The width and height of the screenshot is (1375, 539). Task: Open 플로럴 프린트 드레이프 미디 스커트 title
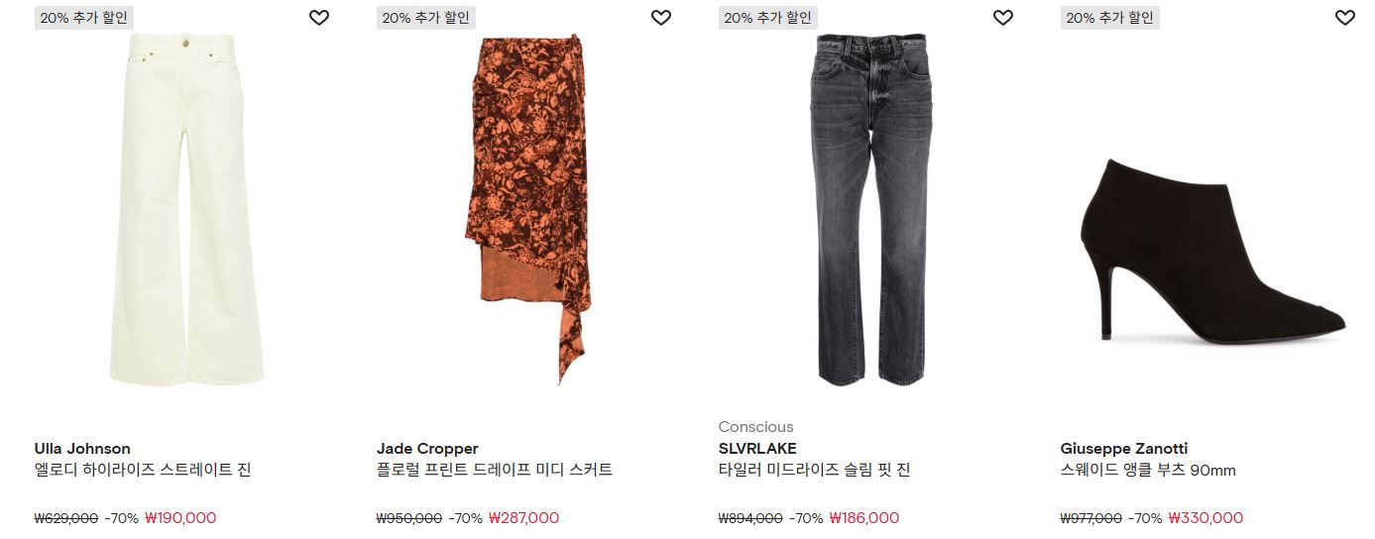[x=495, y=471]
